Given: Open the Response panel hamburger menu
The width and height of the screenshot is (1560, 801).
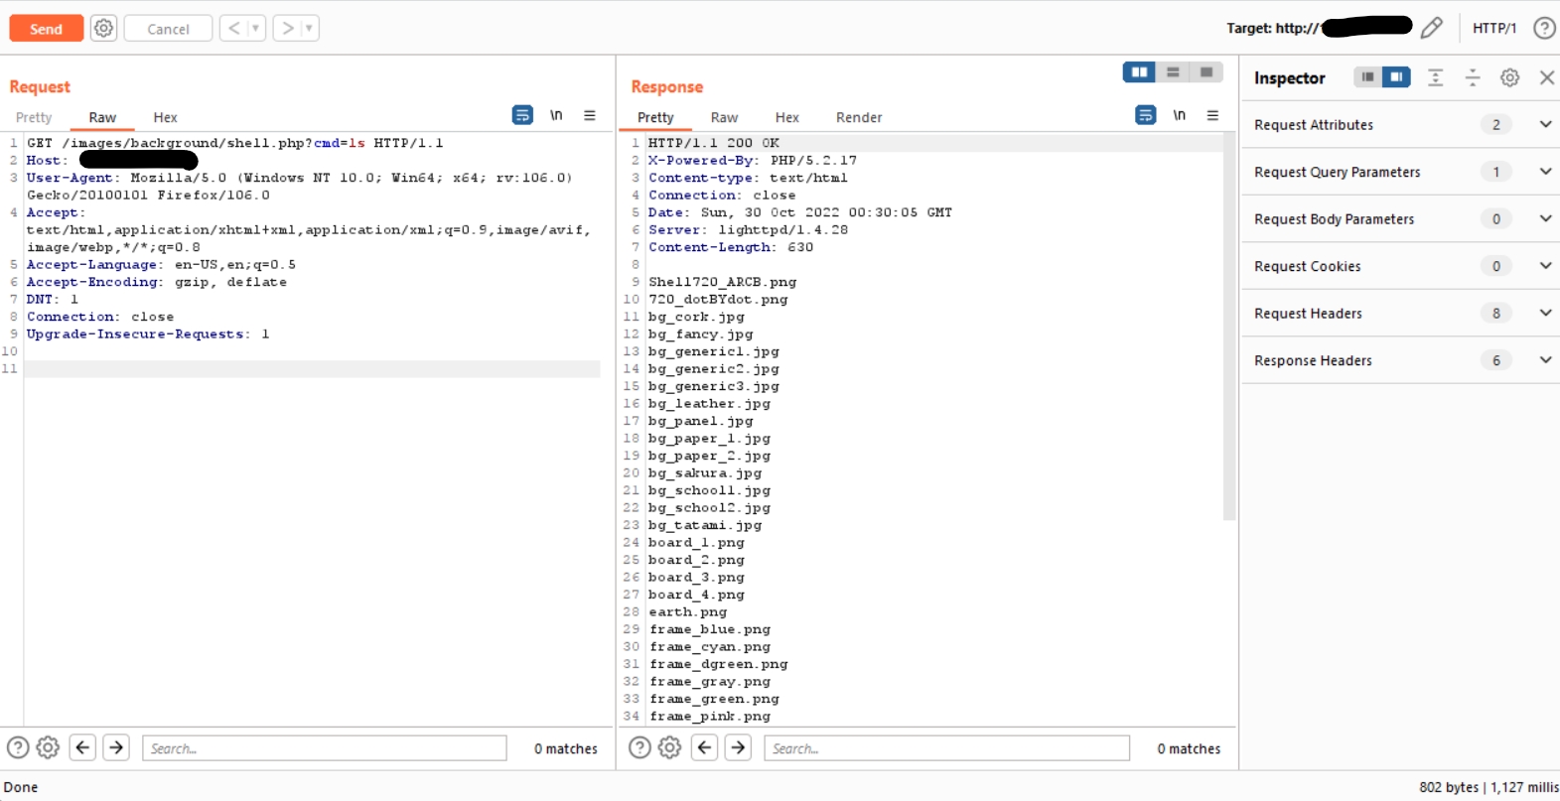Looking at the screenshot, I should coord(1212,115).
